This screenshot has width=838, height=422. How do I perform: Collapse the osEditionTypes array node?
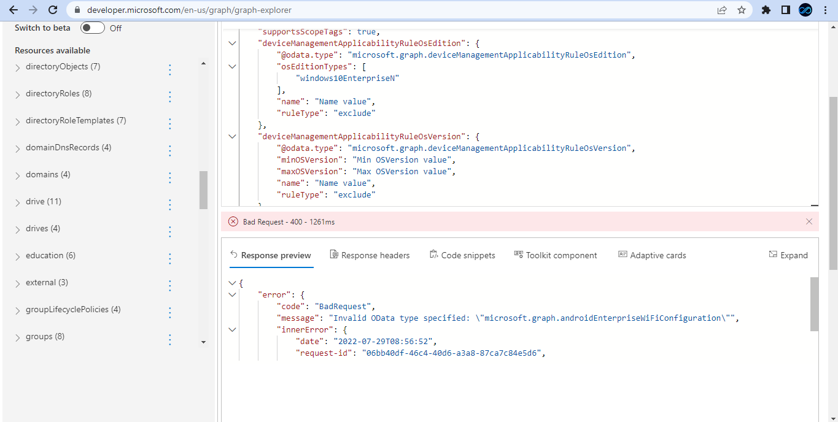[232, 67]
